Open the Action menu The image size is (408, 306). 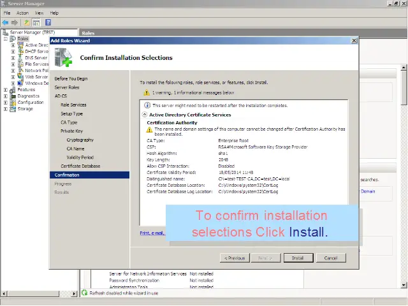22,13
